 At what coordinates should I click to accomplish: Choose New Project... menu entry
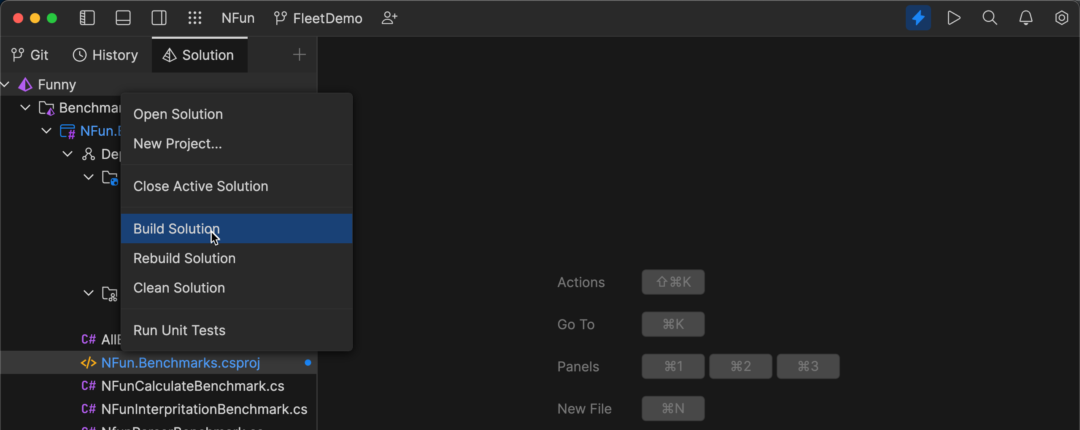pos(237,144)
